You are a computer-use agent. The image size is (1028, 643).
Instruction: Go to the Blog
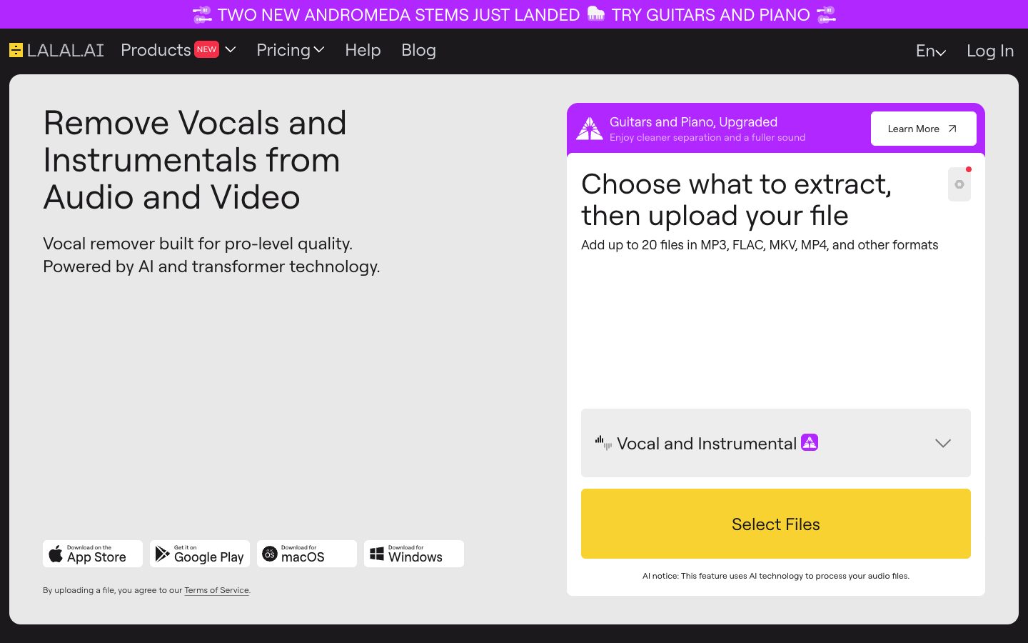pyautogui.click(x=418, y=50)
